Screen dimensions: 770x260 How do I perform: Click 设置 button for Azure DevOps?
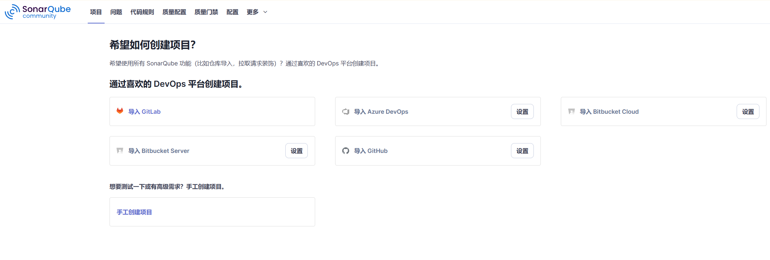pyautogui.click(x=522, y=112)
